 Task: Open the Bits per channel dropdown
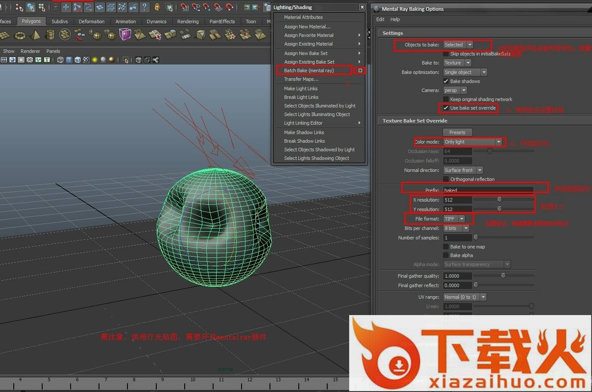(x=456, y=228)
